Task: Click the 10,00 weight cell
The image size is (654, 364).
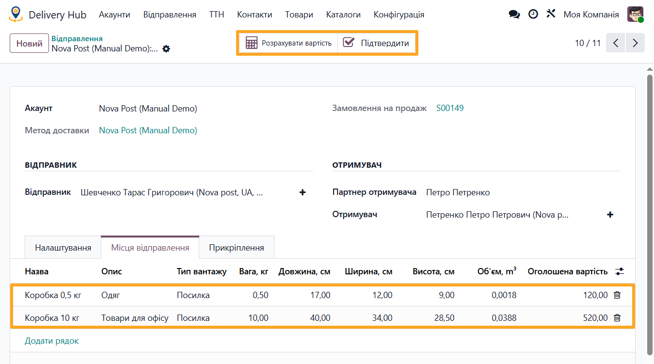Action: click(x=258, y=318)
